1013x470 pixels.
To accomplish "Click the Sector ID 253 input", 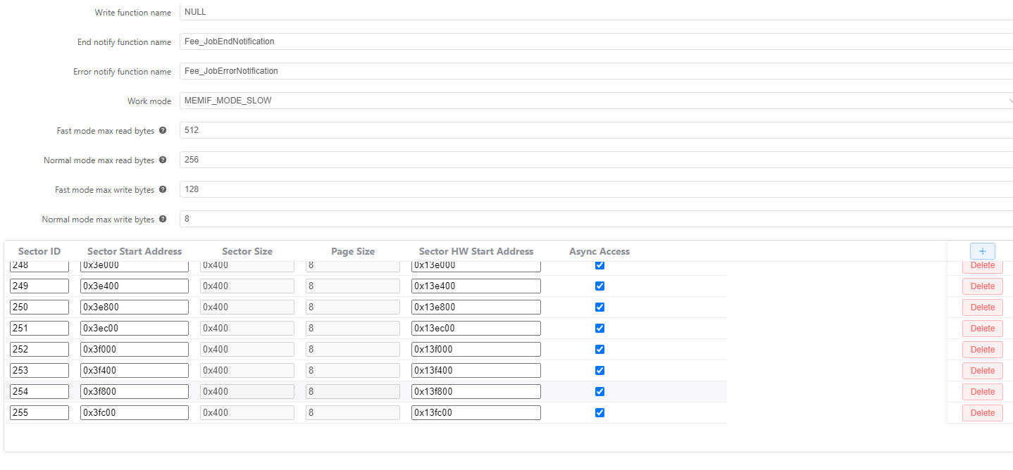I will [x=39, y=371].
